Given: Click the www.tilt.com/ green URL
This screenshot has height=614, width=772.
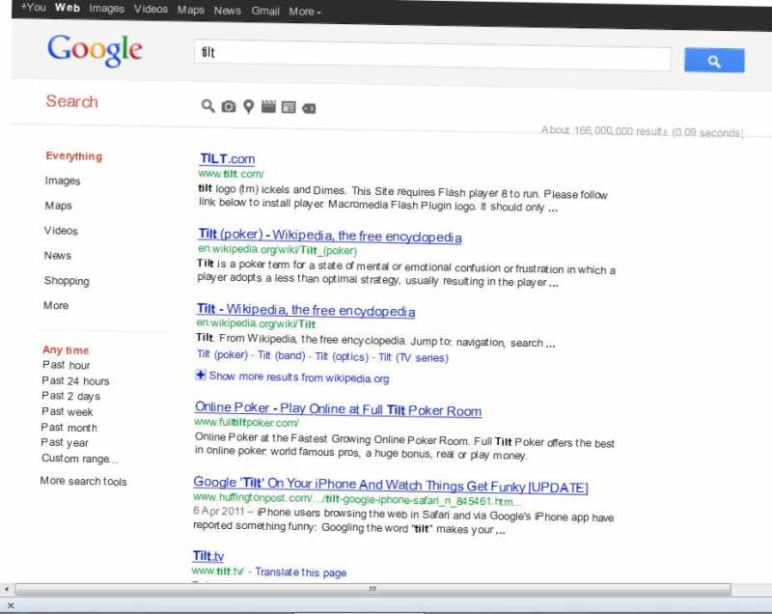Looking at the screenshot, I should click(x=232, y=174).
